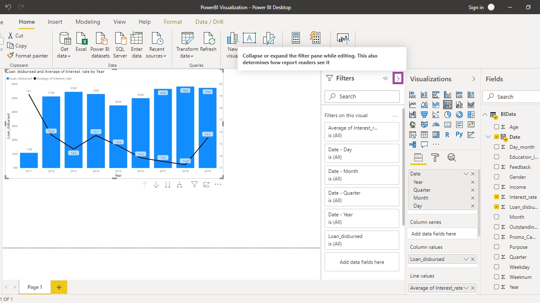The image size is (540, 303).
Task: Click the Analytics magnifier icon
Action: [451, 158]
